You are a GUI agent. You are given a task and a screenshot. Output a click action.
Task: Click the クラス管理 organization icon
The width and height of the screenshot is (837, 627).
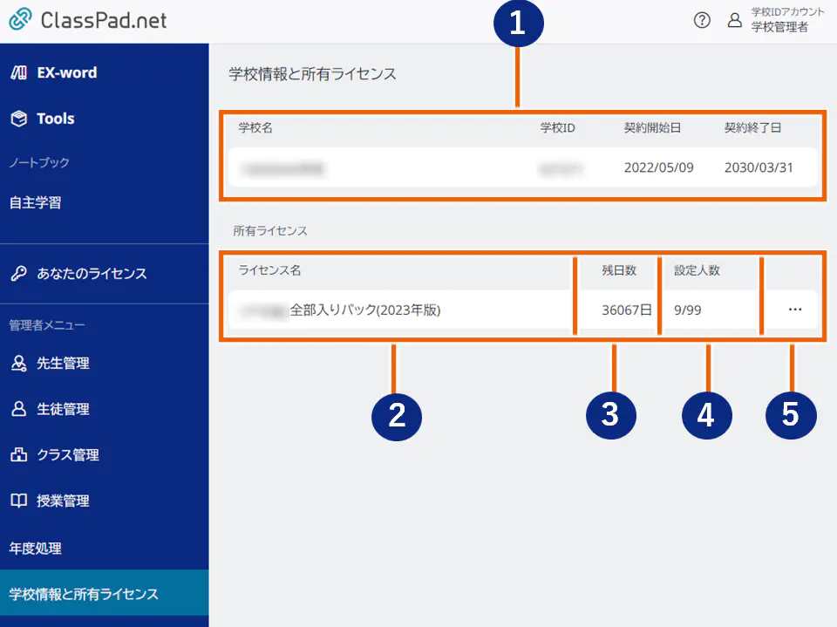(19, 454)
